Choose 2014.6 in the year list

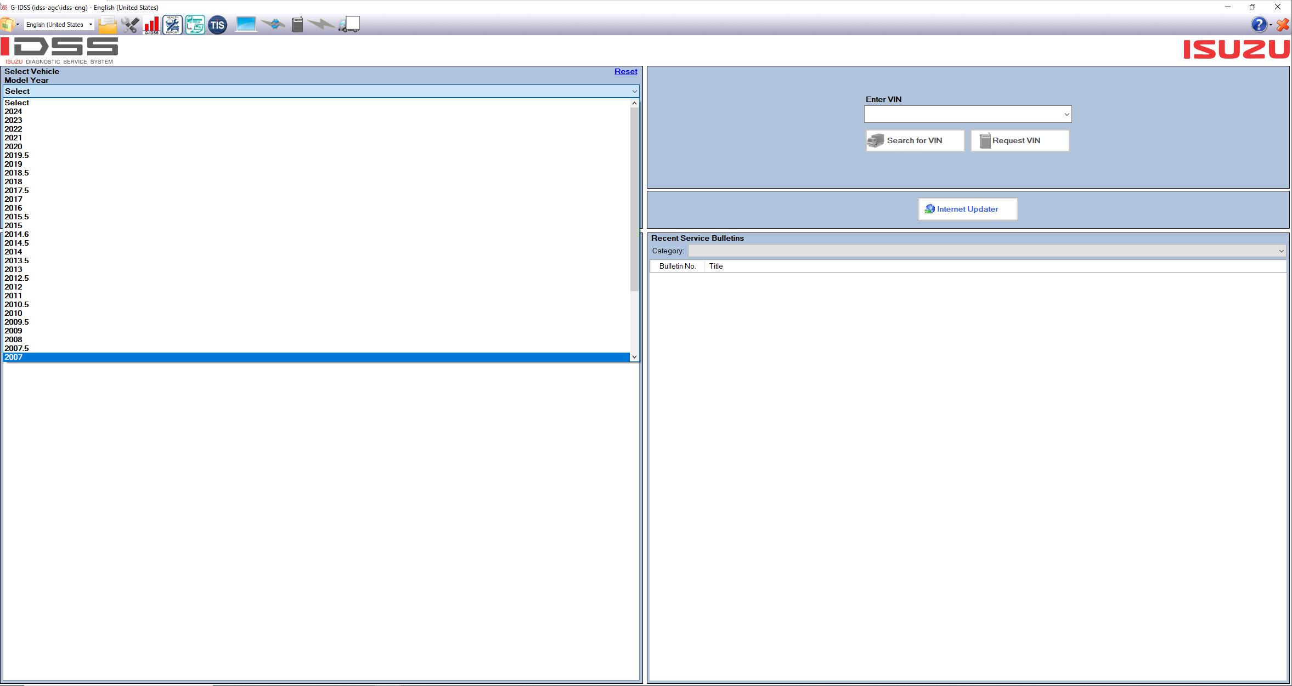click(16, 234)
